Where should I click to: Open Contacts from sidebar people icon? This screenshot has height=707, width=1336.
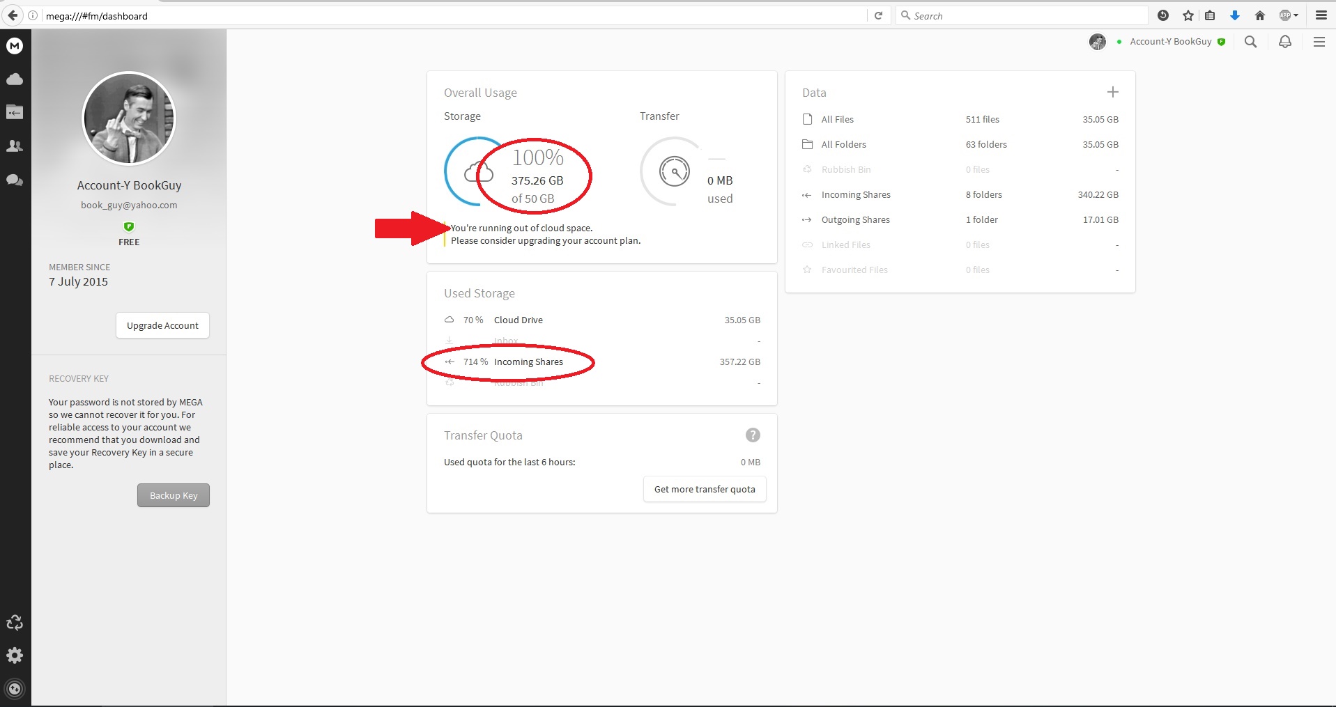click(15, 146)
